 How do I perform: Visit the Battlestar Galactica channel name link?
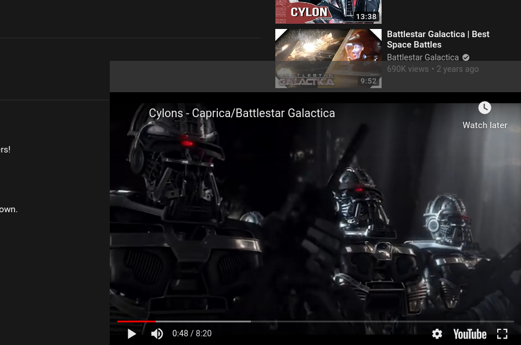point(423,57)
